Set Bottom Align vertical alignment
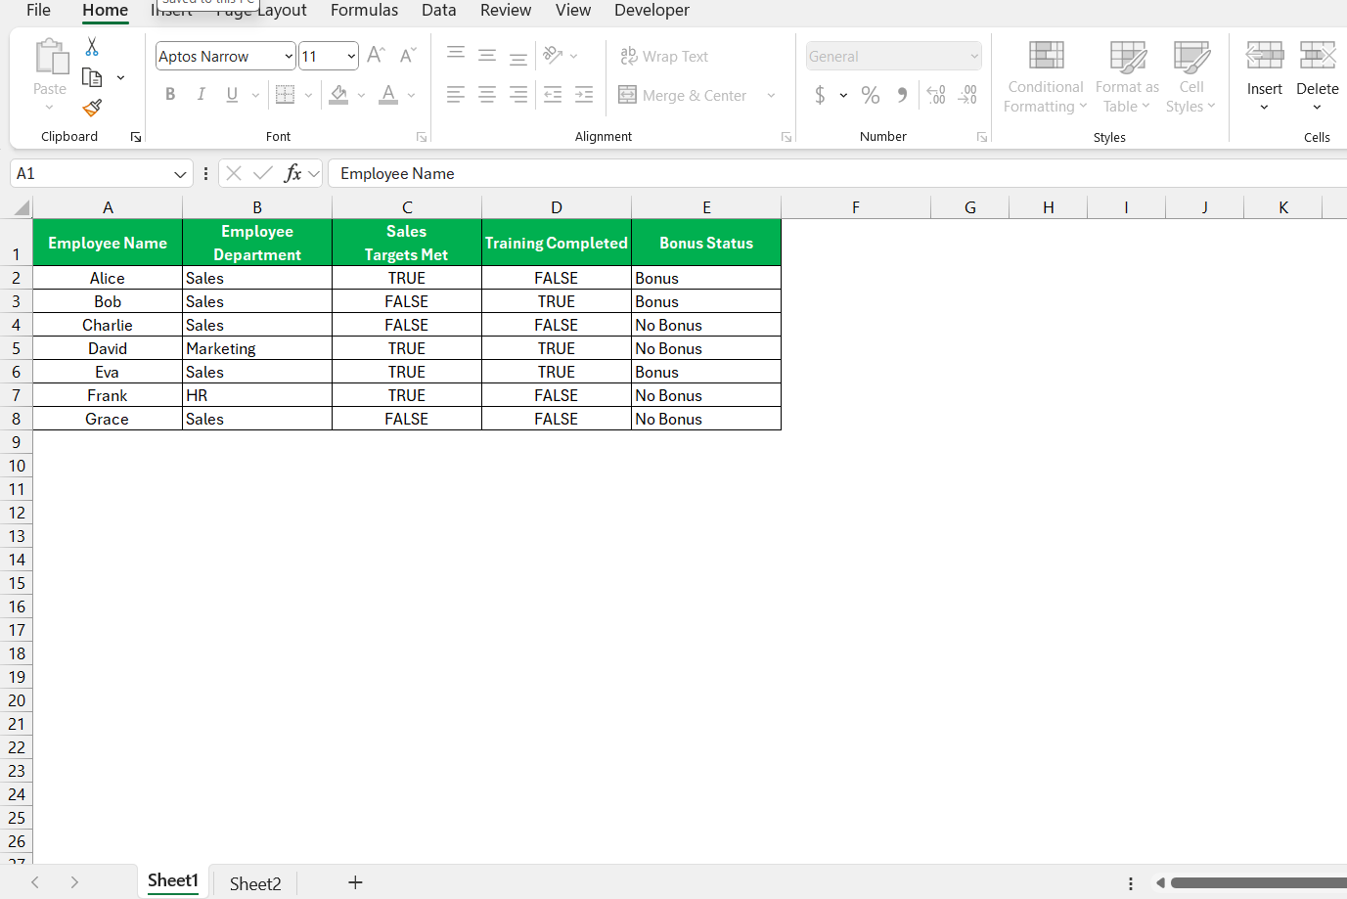The width and height of the screenshot is (1347, 899). click(518, 58)
